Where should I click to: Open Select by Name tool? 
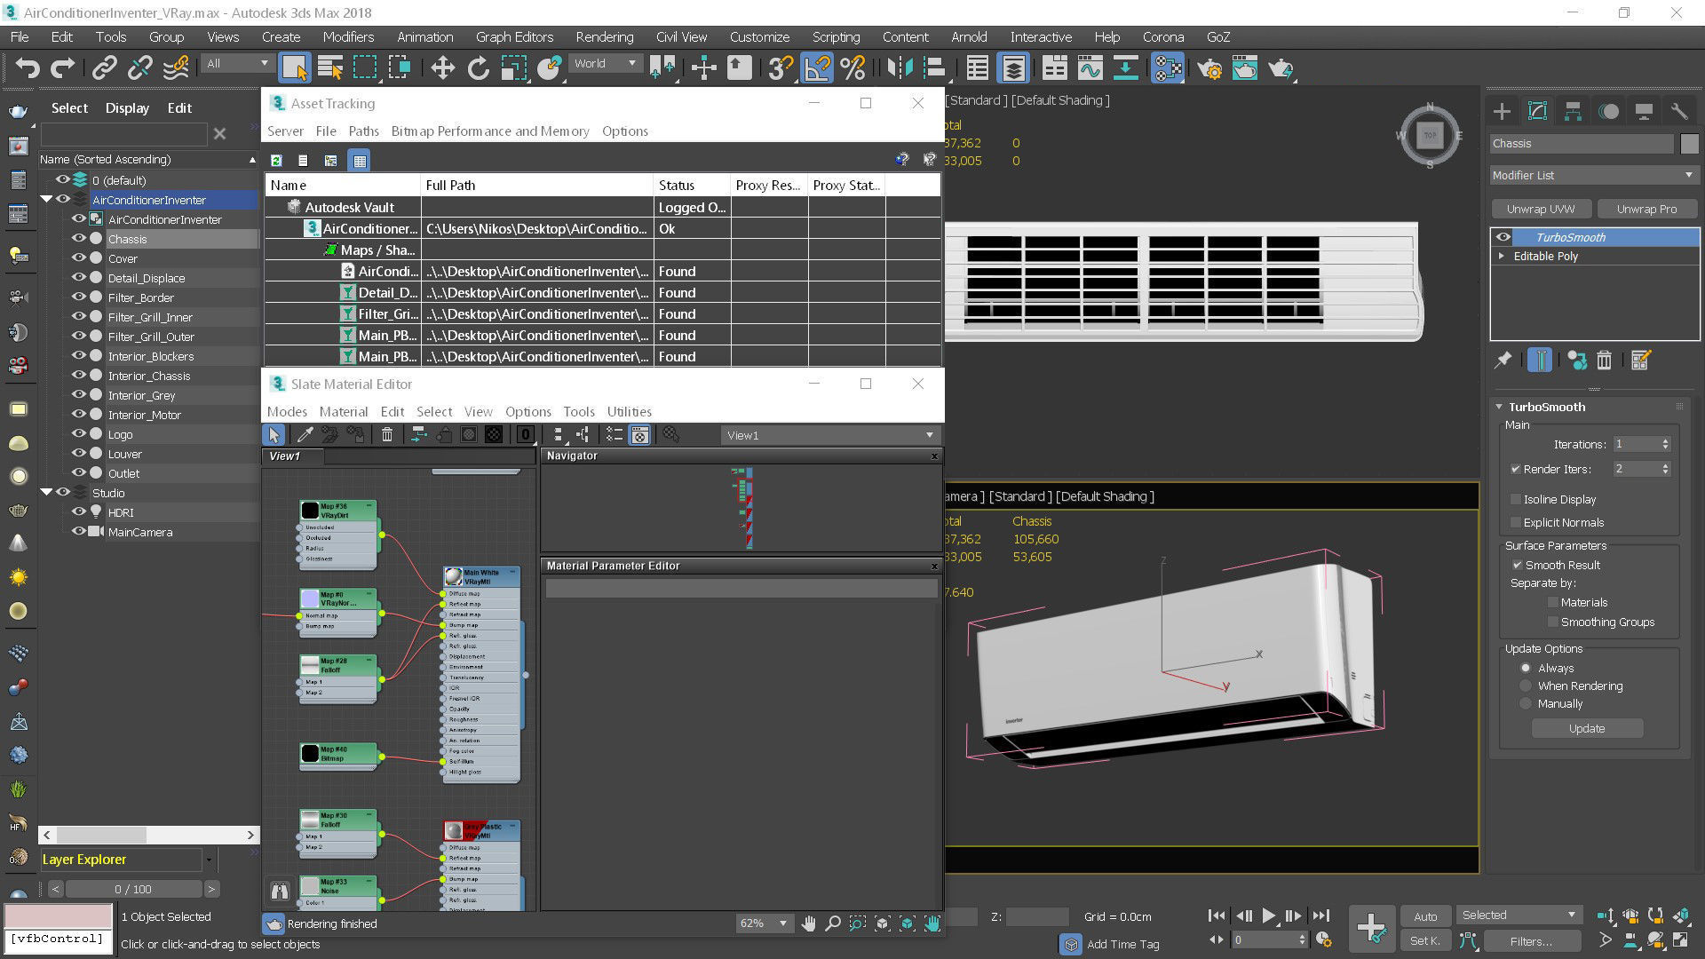click(x=330, y=68)
